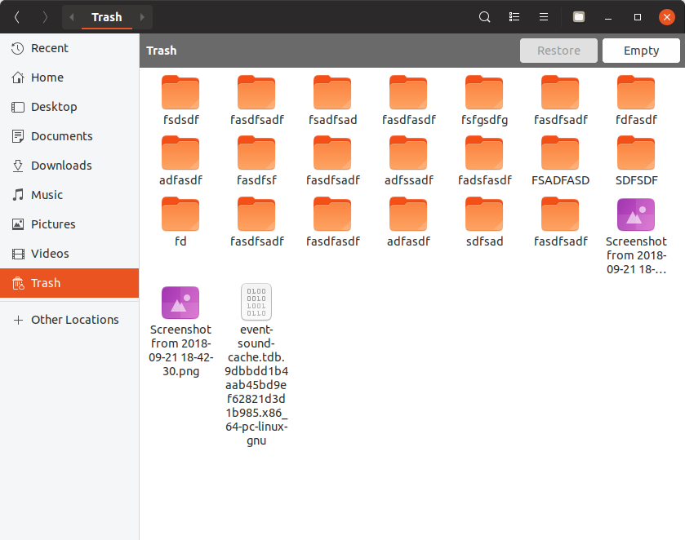685x540 pixels.
Task: Empty the trash with the Empty button
Action: point(641,51)
